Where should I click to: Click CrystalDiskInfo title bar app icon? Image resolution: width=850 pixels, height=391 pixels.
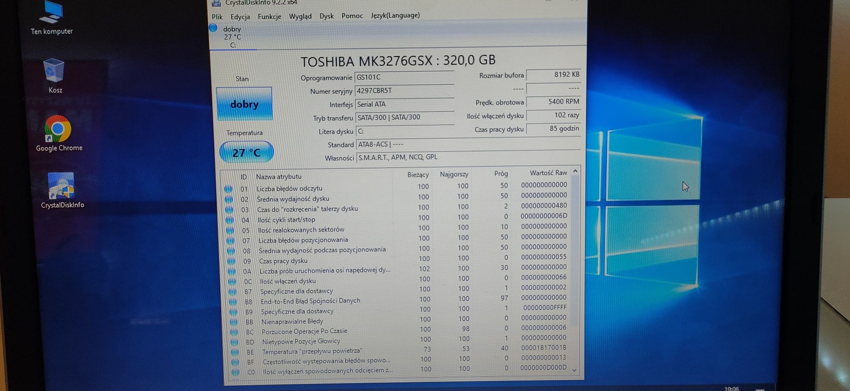tap(216, 3)
